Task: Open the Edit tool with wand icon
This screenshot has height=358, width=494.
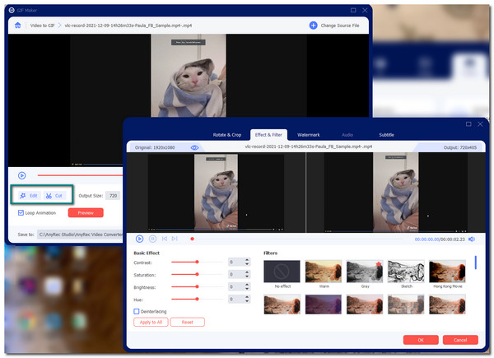Action: [29, 196]
